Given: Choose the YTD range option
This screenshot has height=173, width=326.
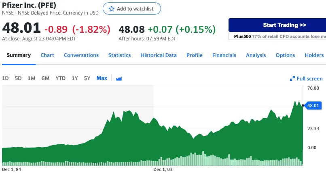Looking at the screenshot, I should pyautogui.click(x=60, y=78).
